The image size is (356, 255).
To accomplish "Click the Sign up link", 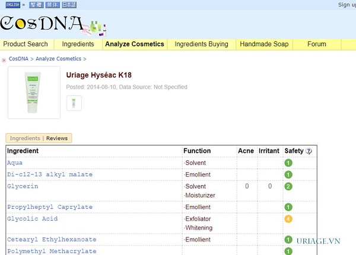I will tap(347, 5).
